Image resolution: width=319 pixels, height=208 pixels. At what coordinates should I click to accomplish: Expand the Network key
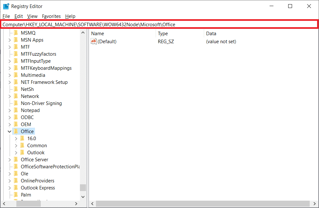[10, 96]
